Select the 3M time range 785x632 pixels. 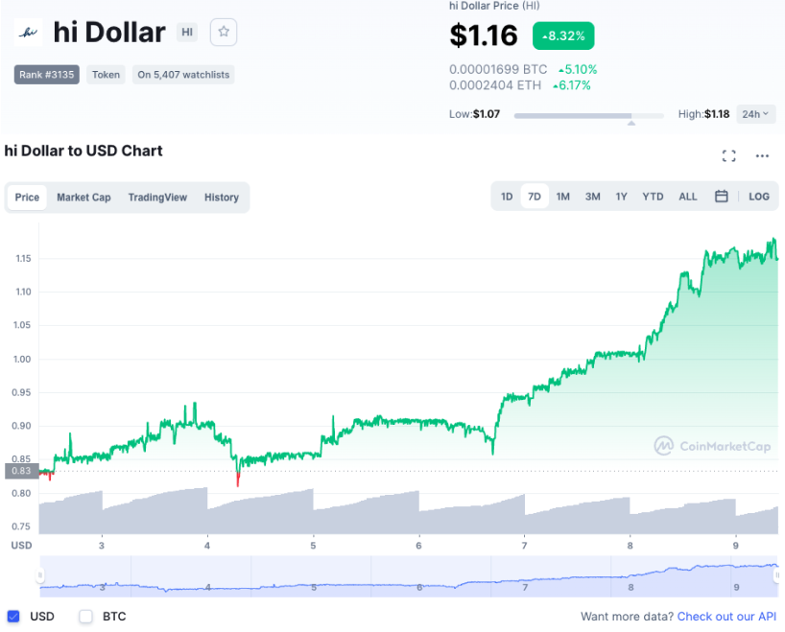(593, 197)
